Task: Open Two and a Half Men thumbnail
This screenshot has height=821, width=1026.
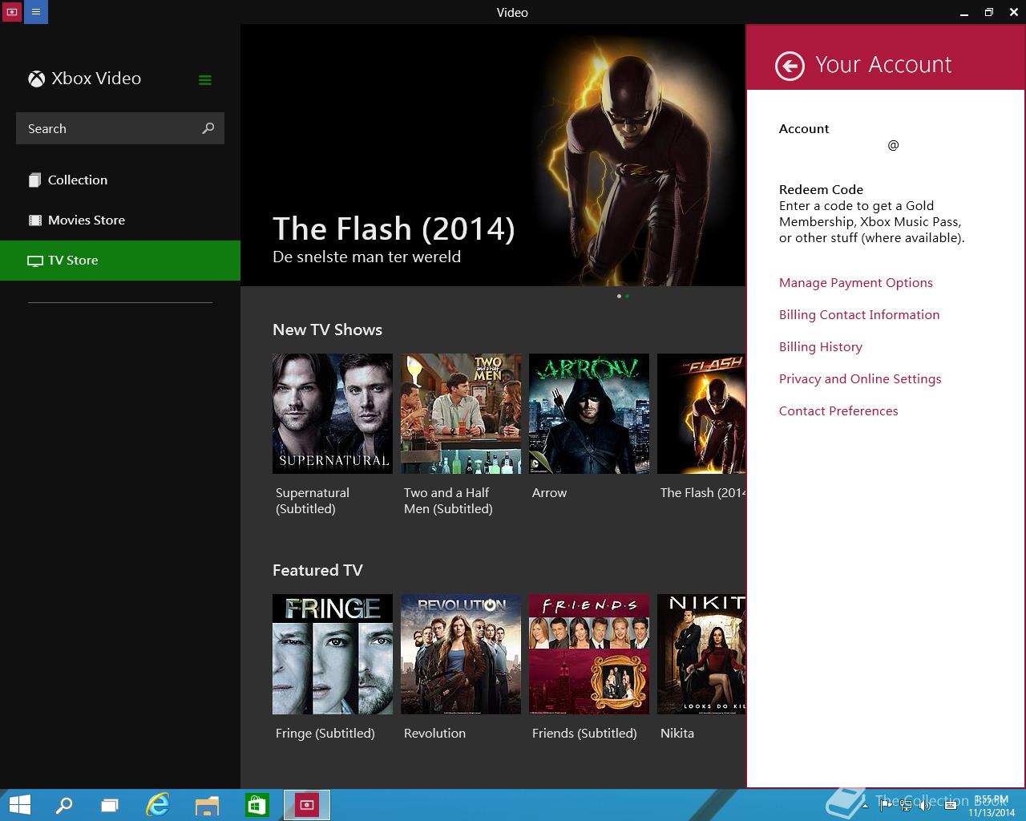Action: pos(461,414)
